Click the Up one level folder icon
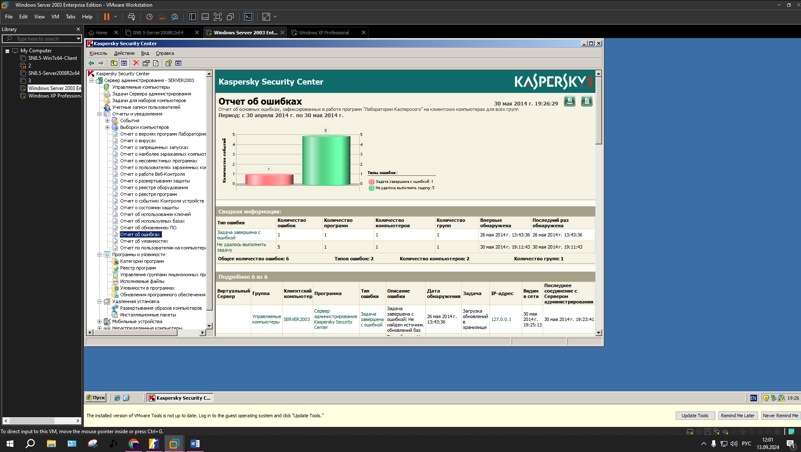 pyautogui.click(x=114, y=63)
